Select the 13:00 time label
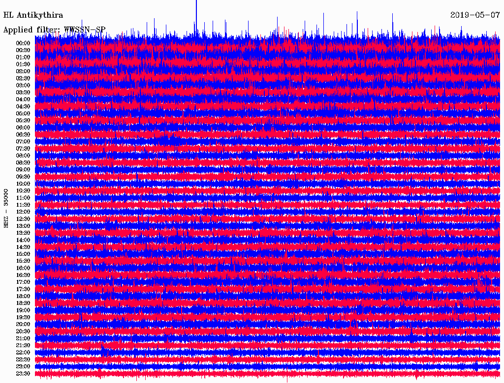The image size is (504, 383). pyautogui.click(x=23, y=226)
